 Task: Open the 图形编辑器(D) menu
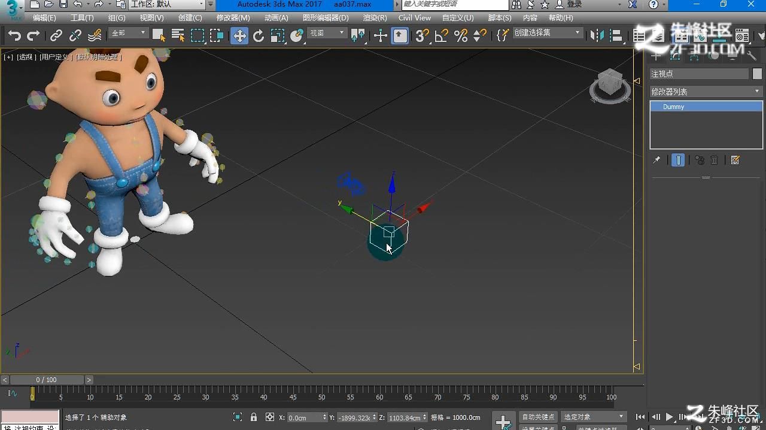(326, 18)
